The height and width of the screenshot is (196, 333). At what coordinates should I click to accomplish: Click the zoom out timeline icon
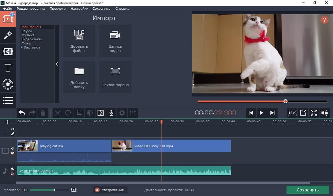point(26,190)
